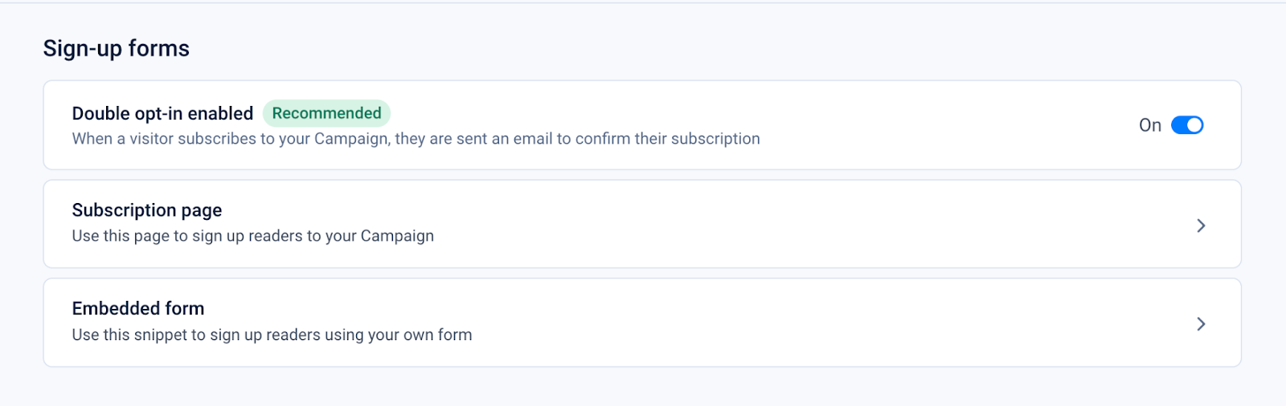Click the green Recommended badge
The width and height of the screenshot is (1286, 406).
tap(326, 113)
